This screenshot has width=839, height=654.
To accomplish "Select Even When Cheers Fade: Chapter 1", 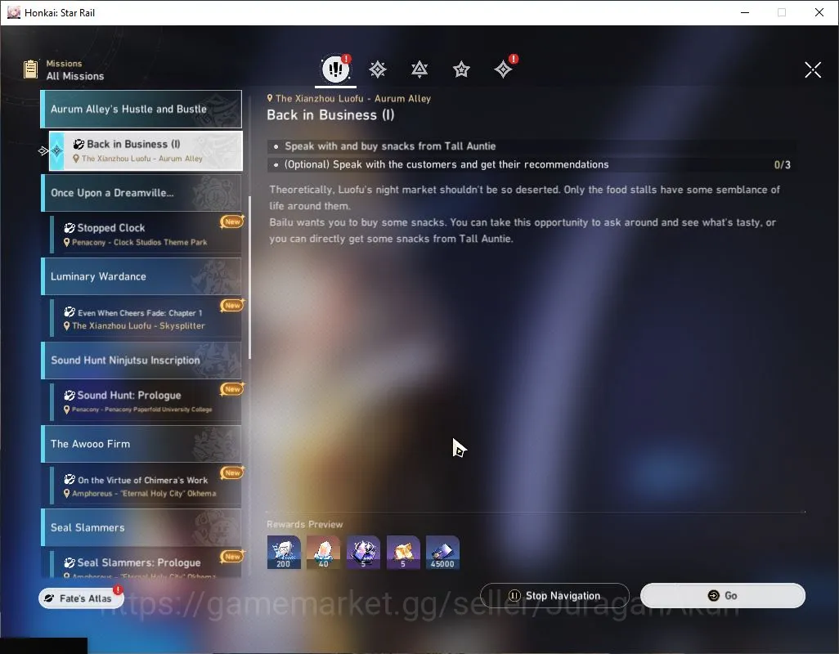I will tap(146, 318).
